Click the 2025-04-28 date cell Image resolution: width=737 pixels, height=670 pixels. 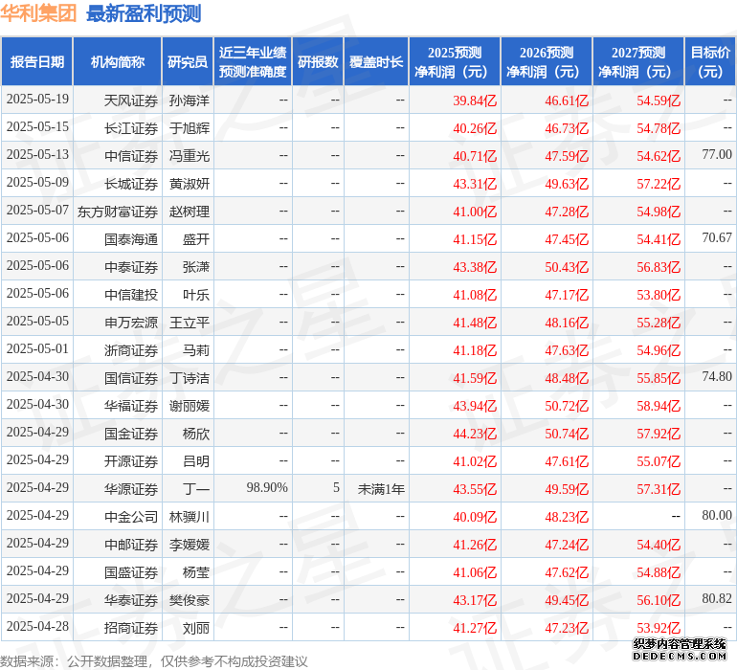tap(37, 626)
